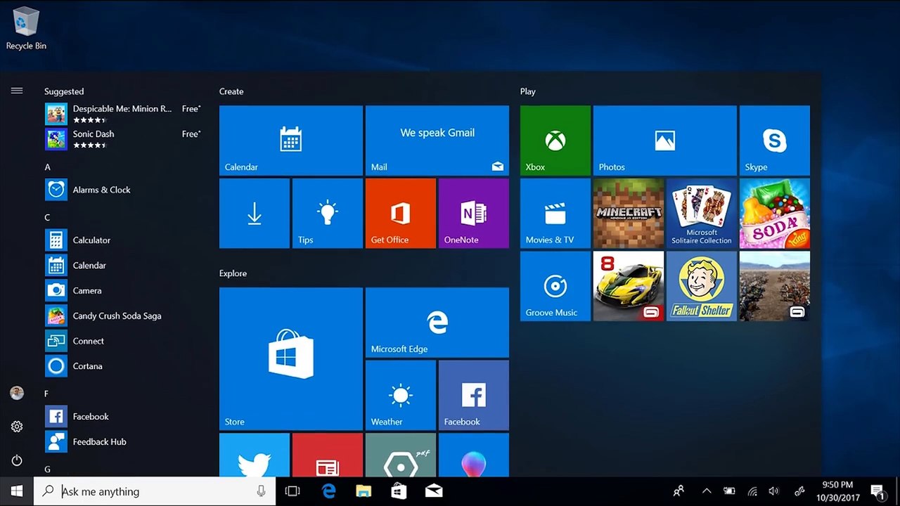Open Settings from the gear icon
Image resolution: width=900 pixels, height=506 pixels.
click(17, 427)
